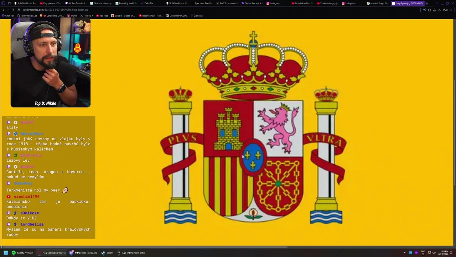Switch to the spanish flag Google tab
Image resolution: width=456 pixels, height=257 pixels.
378,3
